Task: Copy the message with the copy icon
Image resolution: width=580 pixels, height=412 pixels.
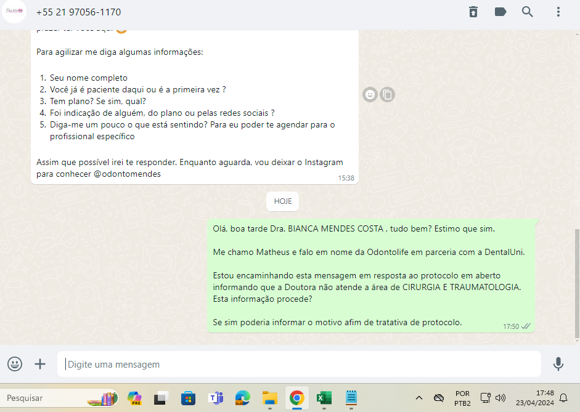Action: coord(388,95)
